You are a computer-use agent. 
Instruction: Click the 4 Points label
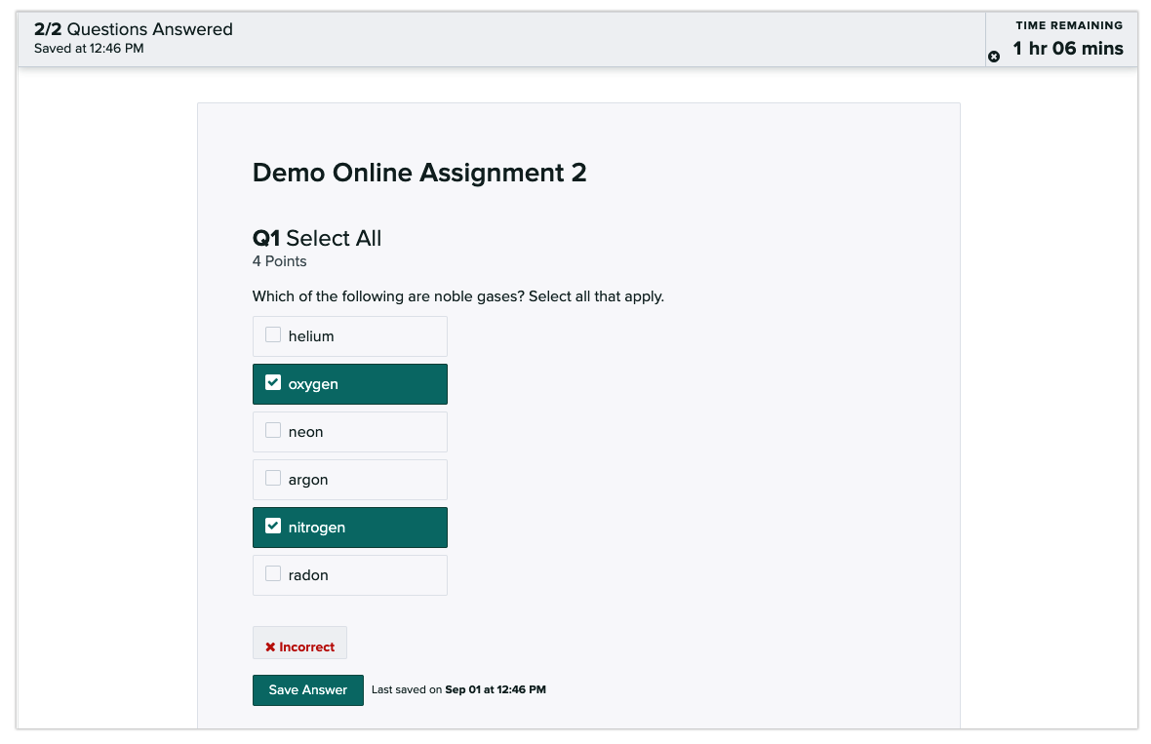coord(279,261)
